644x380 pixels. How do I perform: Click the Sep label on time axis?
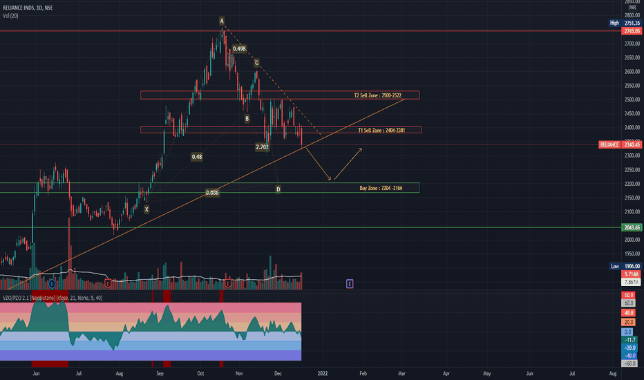(x=160, y=373)
